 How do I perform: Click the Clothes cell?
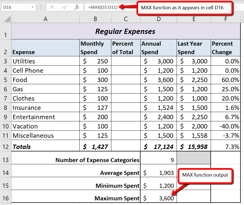click(x=45, y=98)
